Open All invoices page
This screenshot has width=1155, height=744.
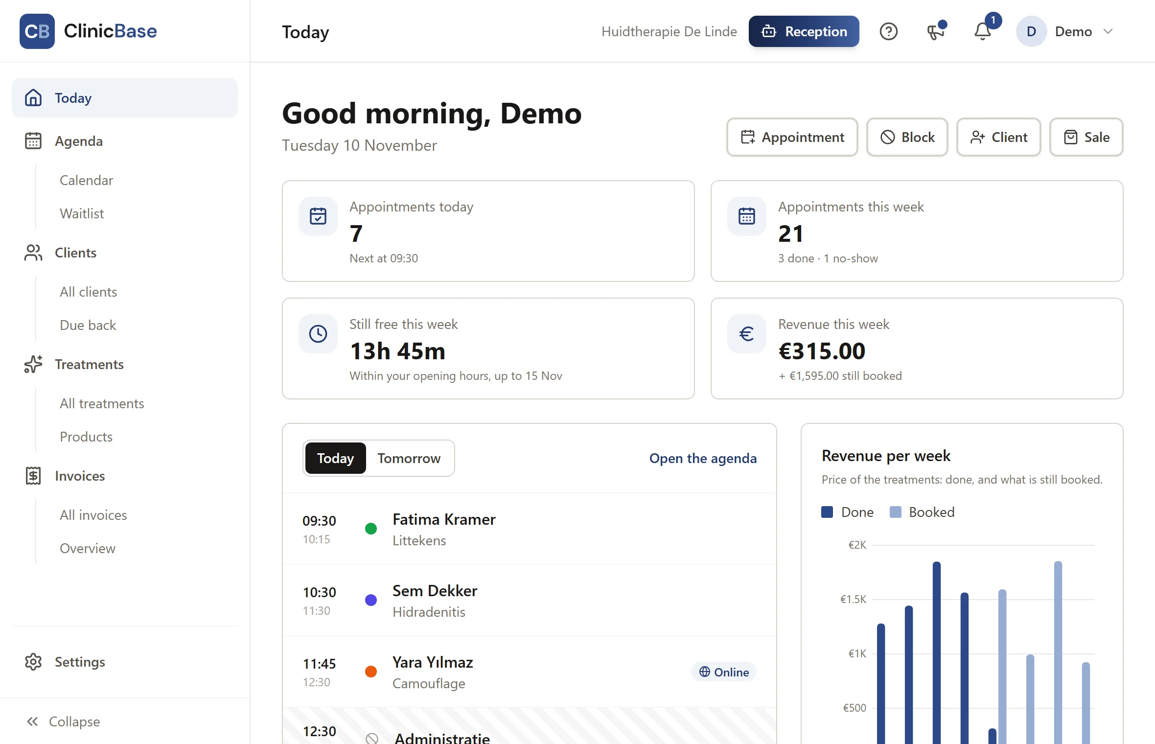[93, 515]
